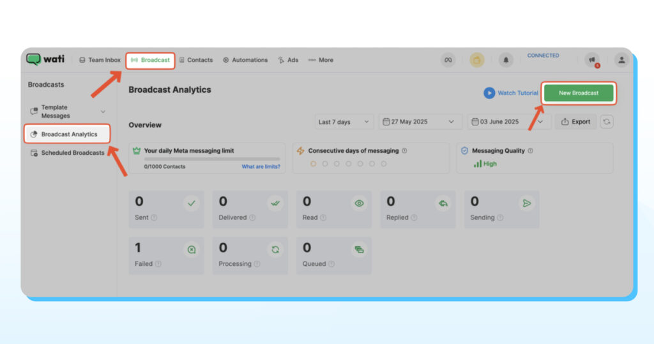Open the announcements megaphone icon
The image size is (654, 344).
point(592,60)
